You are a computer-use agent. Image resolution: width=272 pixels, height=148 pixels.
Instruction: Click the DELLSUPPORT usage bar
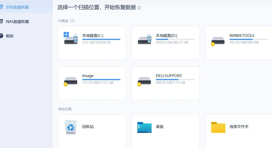point(175,80)
